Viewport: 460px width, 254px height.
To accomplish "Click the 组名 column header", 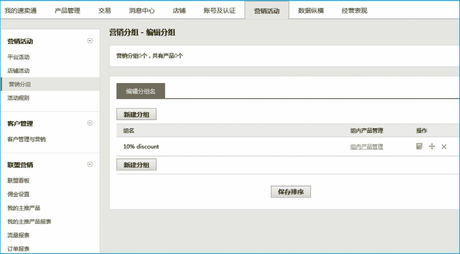I will [129, 131].
